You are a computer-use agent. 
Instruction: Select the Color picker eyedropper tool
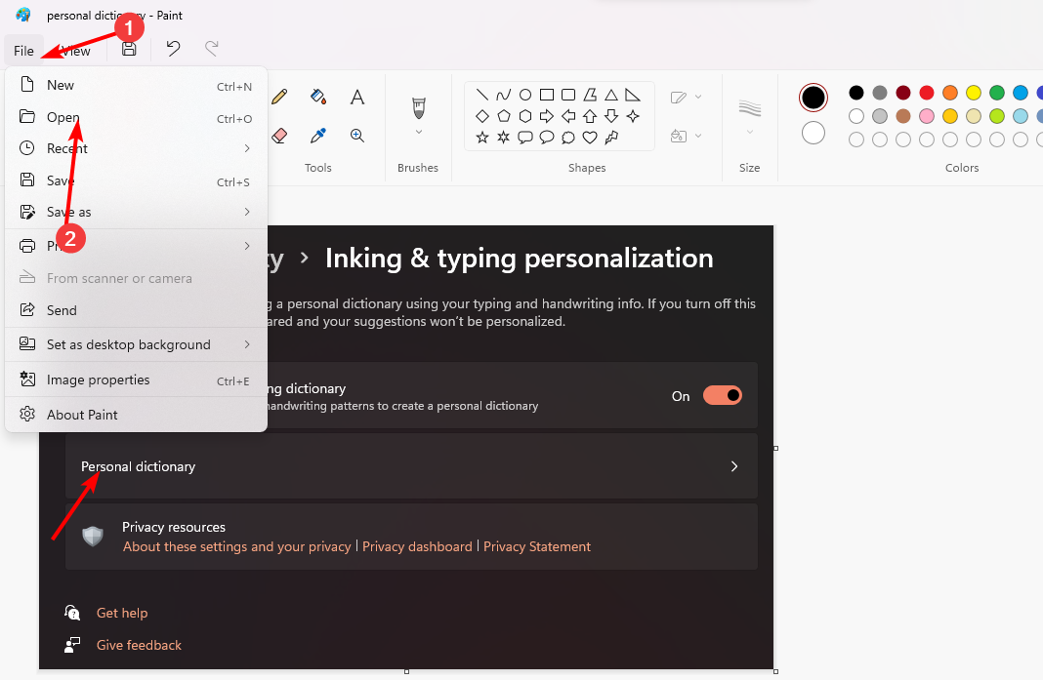318,136
